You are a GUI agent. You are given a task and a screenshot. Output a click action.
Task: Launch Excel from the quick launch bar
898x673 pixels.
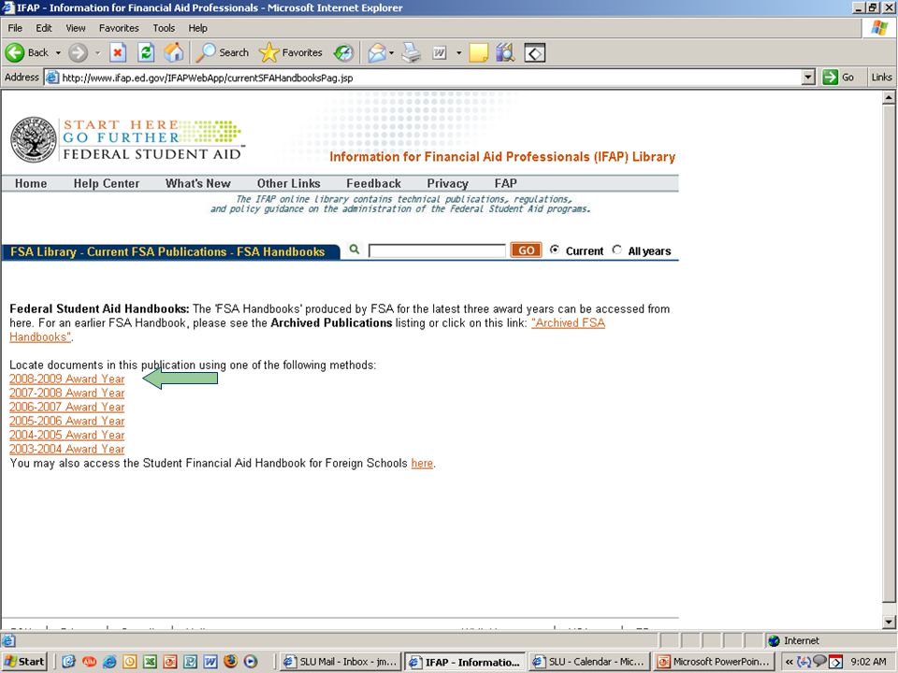coord(150,662)
